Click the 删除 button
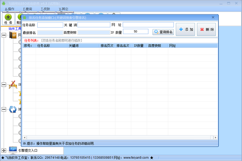The width and height of the screenshot is (242, 161). click(206, 29)
